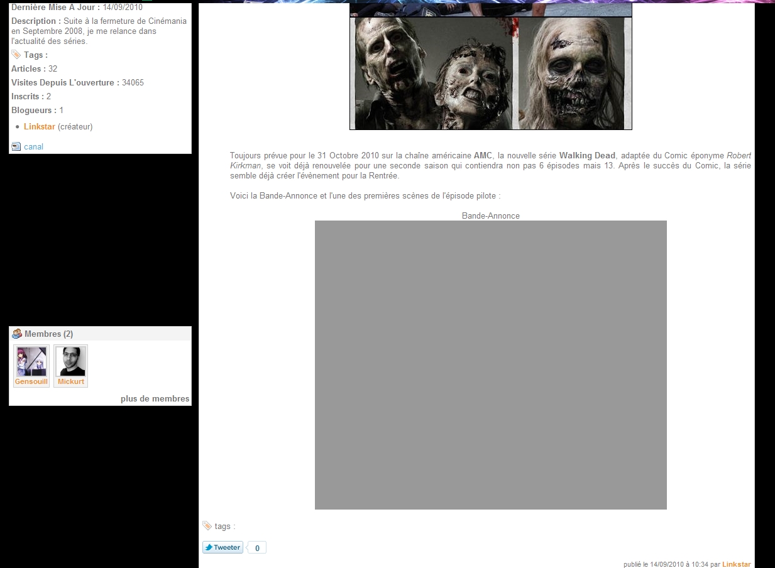The width and height of the screenshot is (775, 568).
Task: Click the Membres group icon
Action: [17, 334]
